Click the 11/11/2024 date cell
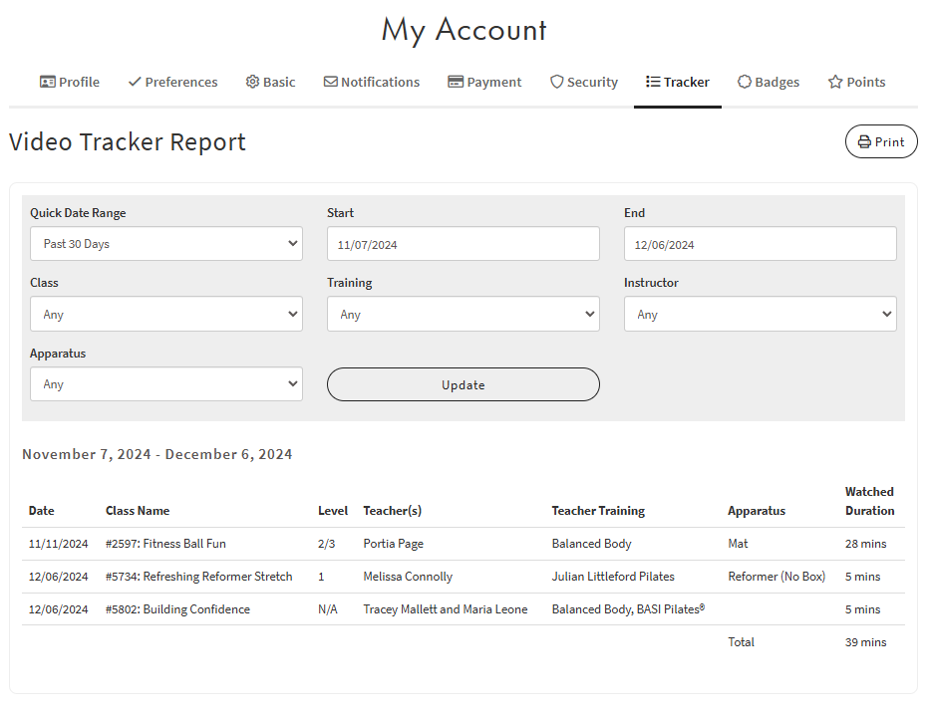 point(58,544)
